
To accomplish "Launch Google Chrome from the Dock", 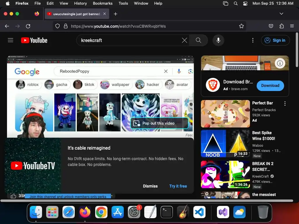I will coord(101,212).
